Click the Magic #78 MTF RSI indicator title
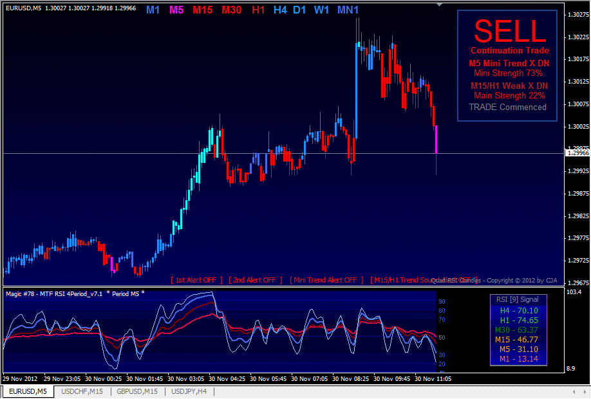 coord(75,294)
